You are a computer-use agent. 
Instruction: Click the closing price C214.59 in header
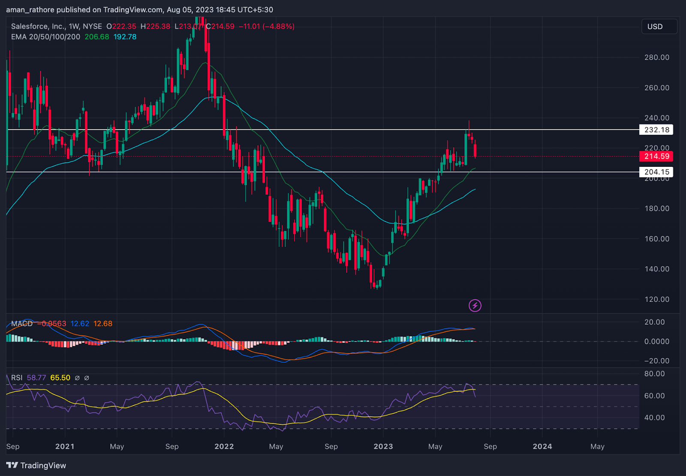point(220,26)
